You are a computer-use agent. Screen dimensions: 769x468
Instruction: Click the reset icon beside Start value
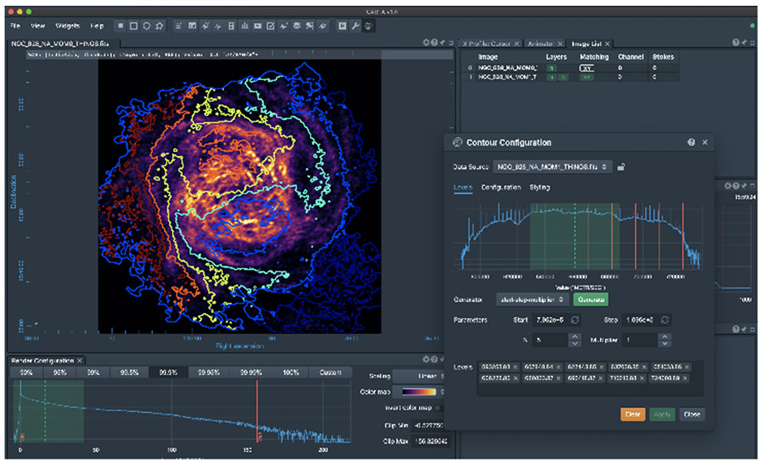coord(573,320)
